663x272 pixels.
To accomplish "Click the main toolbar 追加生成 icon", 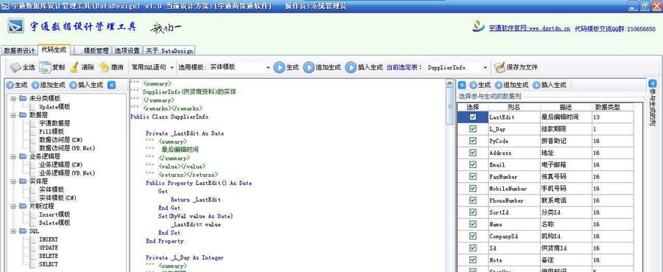I will tap(309, 67).
